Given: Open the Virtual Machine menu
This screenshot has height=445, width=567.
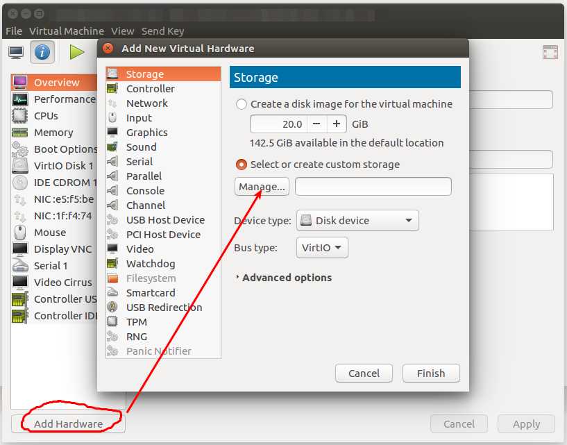Looking at the screenshot, I should [x=67, y=31].
